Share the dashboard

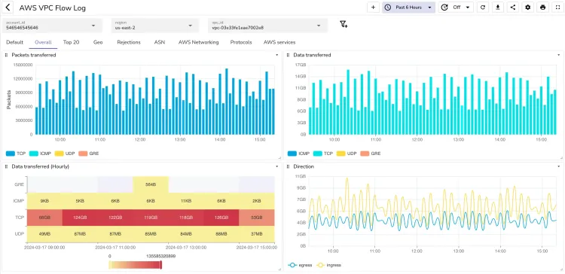tap(513, 8)
